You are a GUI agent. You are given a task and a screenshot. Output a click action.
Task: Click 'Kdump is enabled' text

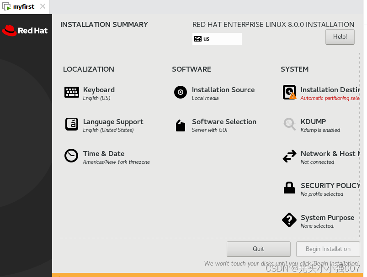[320, 130]
